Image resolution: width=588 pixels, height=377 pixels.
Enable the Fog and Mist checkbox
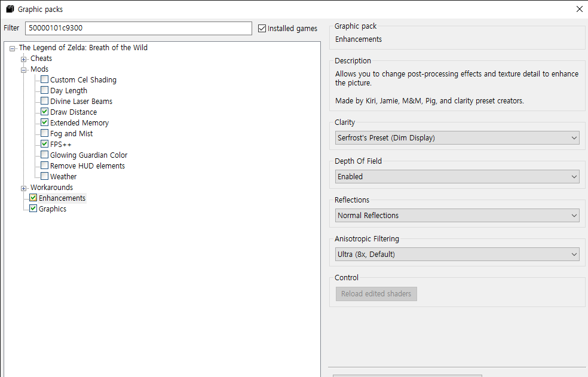45,133
